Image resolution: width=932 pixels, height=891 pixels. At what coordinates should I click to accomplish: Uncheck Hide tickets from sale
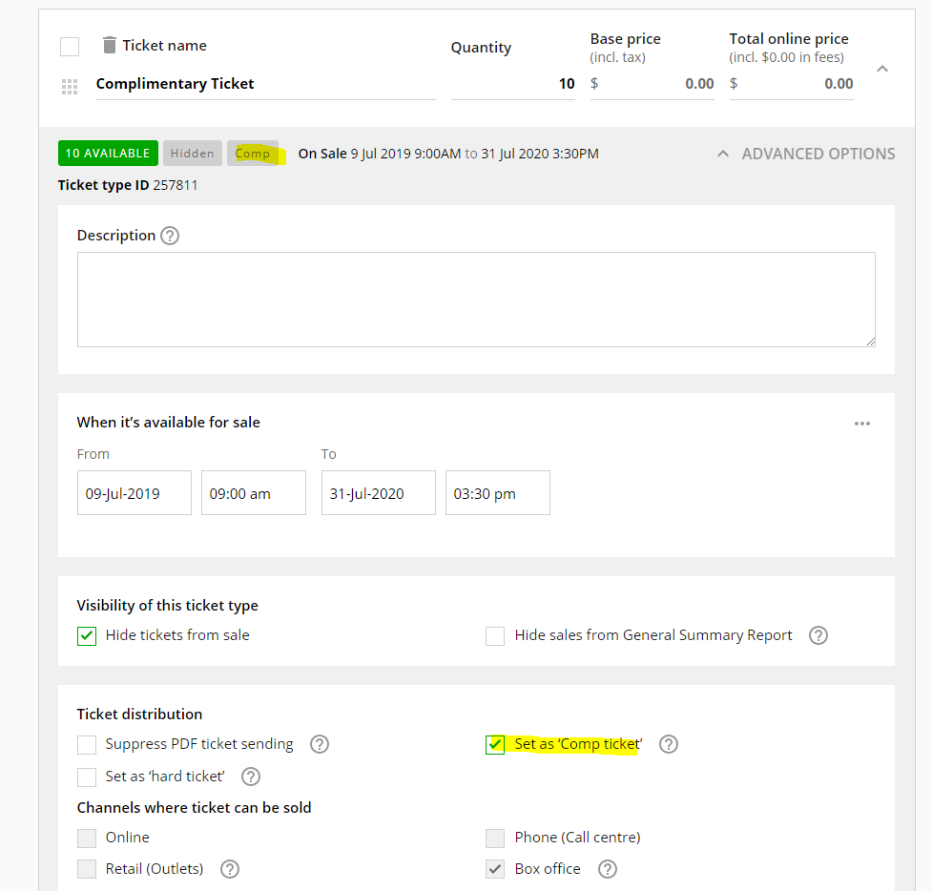click(86, 635)
